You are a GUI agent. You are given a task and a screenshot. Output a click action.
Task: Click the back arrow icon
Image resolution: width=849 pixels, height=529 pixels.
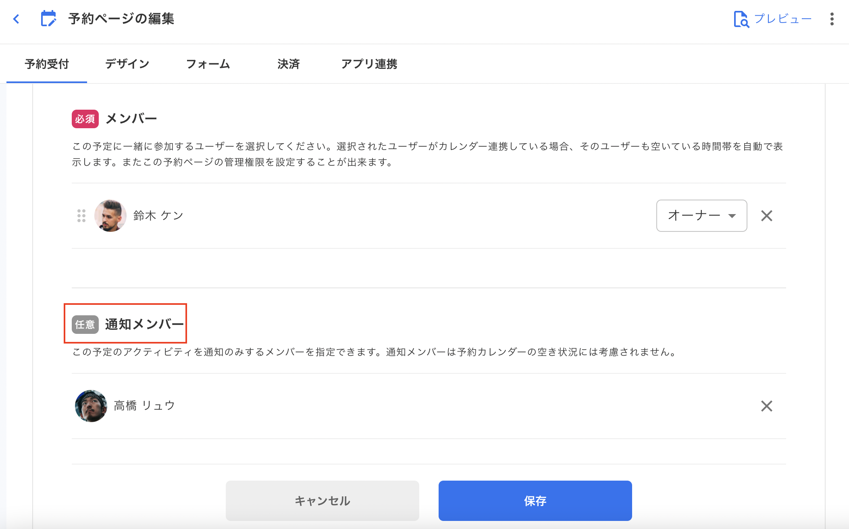(x=16, y=19)
